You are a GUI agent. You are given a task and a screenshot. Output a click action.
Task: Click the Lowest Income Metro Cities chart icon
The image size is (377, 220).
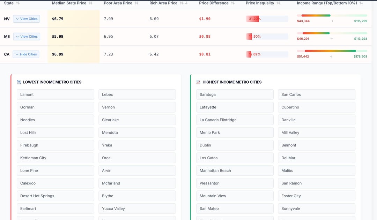pos(19,82)
